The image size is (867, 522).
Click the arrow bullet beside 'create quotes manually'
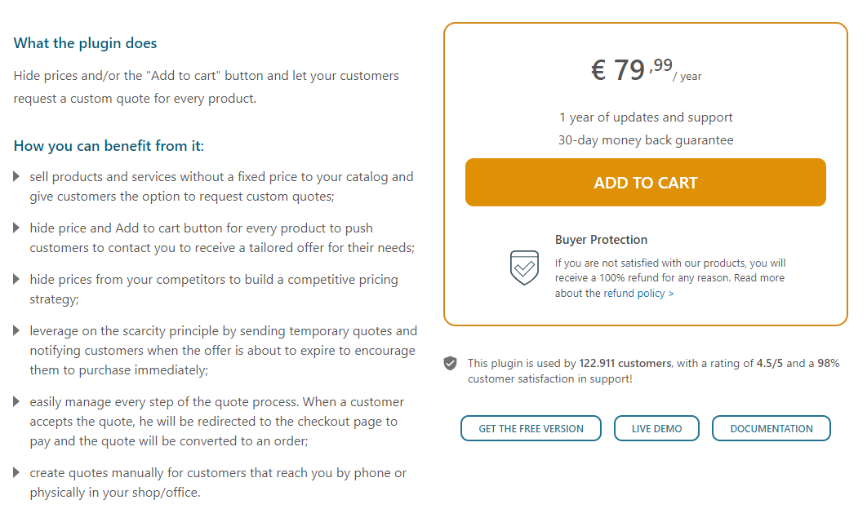[17, 473]
